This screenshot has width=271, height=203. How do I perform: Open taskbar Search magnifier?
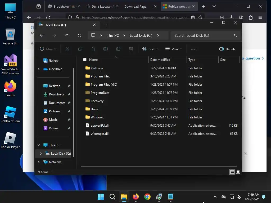click(112, 197)
